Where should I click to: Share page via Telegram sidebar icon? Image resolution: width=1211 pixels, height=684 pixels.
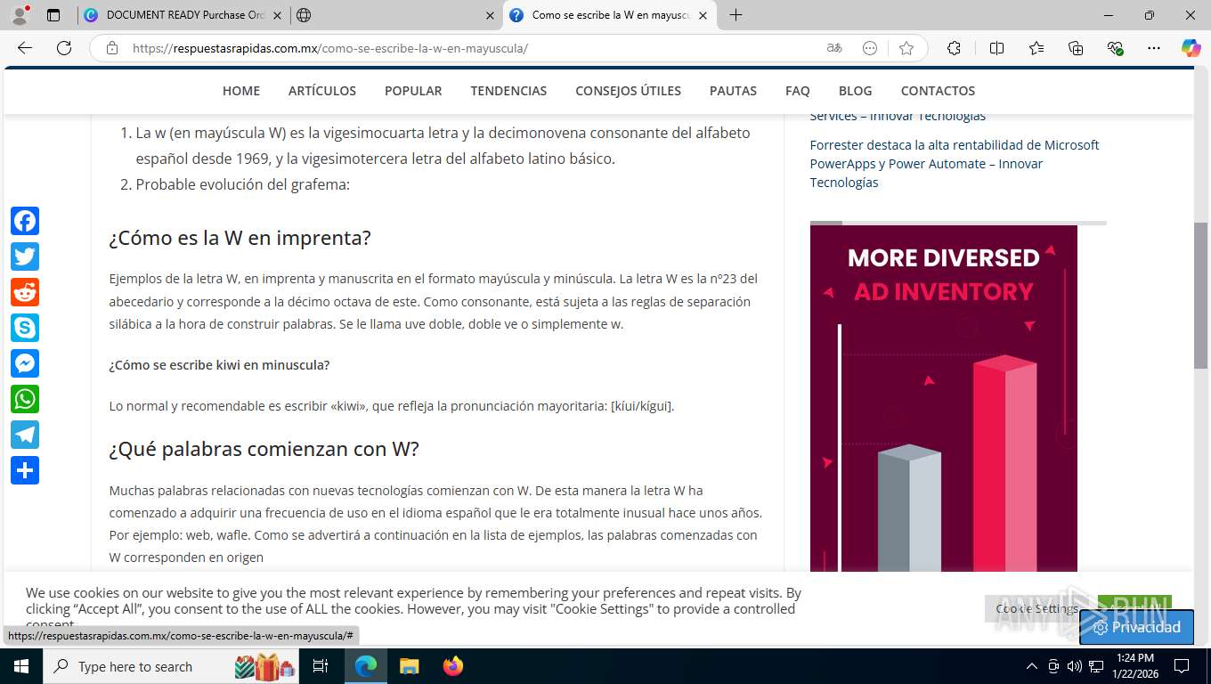(x=25, y=435)
